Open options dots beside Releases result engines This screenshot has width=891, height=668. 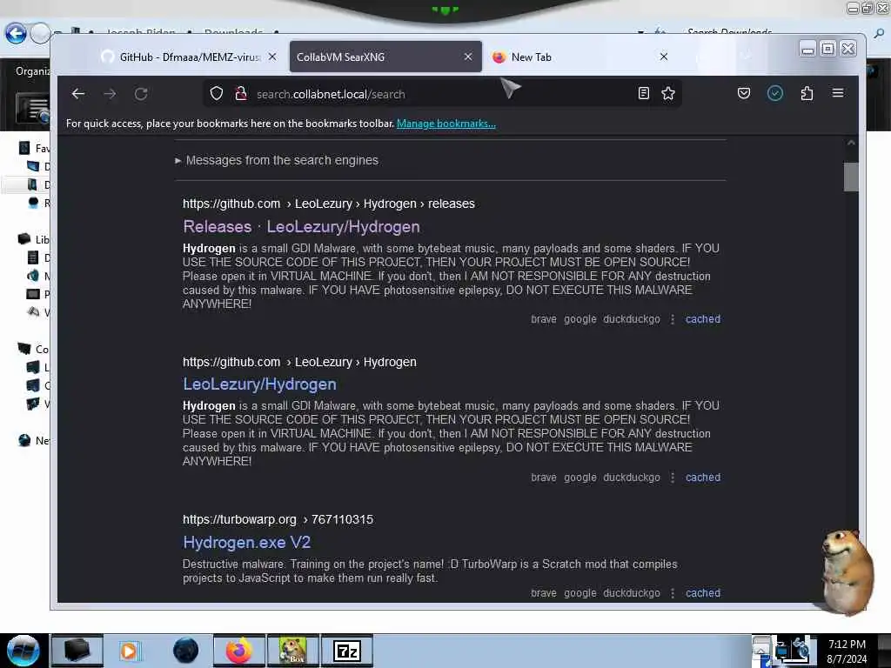coord(673,319)
